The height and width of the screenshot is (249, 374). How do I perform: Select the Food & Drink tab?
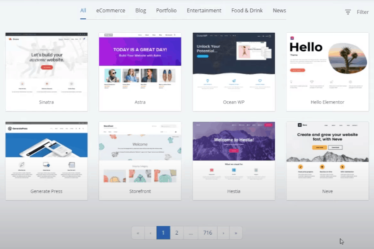[x=247, y=10]
